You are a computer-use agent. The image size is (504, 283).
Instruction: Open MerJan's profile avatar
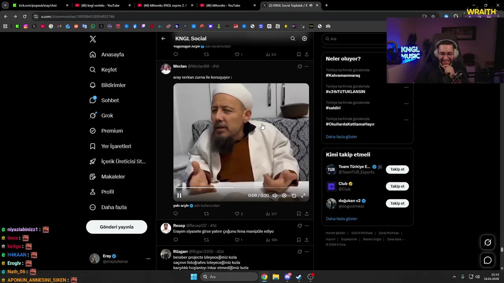click(166, 69)
